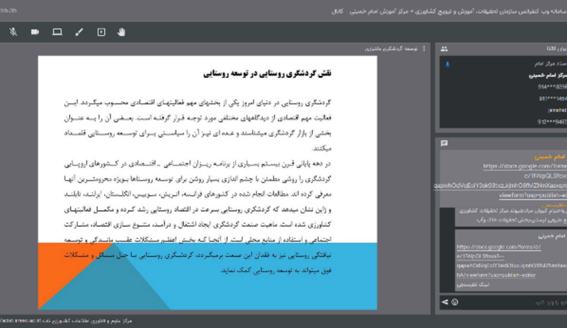Unmute the microphone in the top toolbar
The image size is (567, 328).
tap(14, 32)
